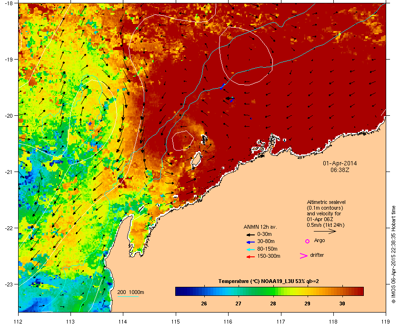This screenshot has height=324, width=400.
Task: Click the red 150-300m legend arrow
Action: 250,257
